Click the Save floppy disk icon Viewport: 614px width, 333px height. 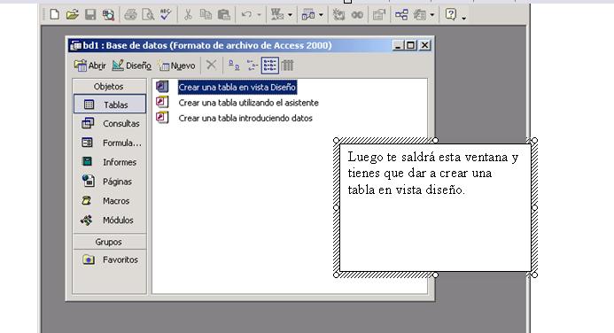[90, 15]
